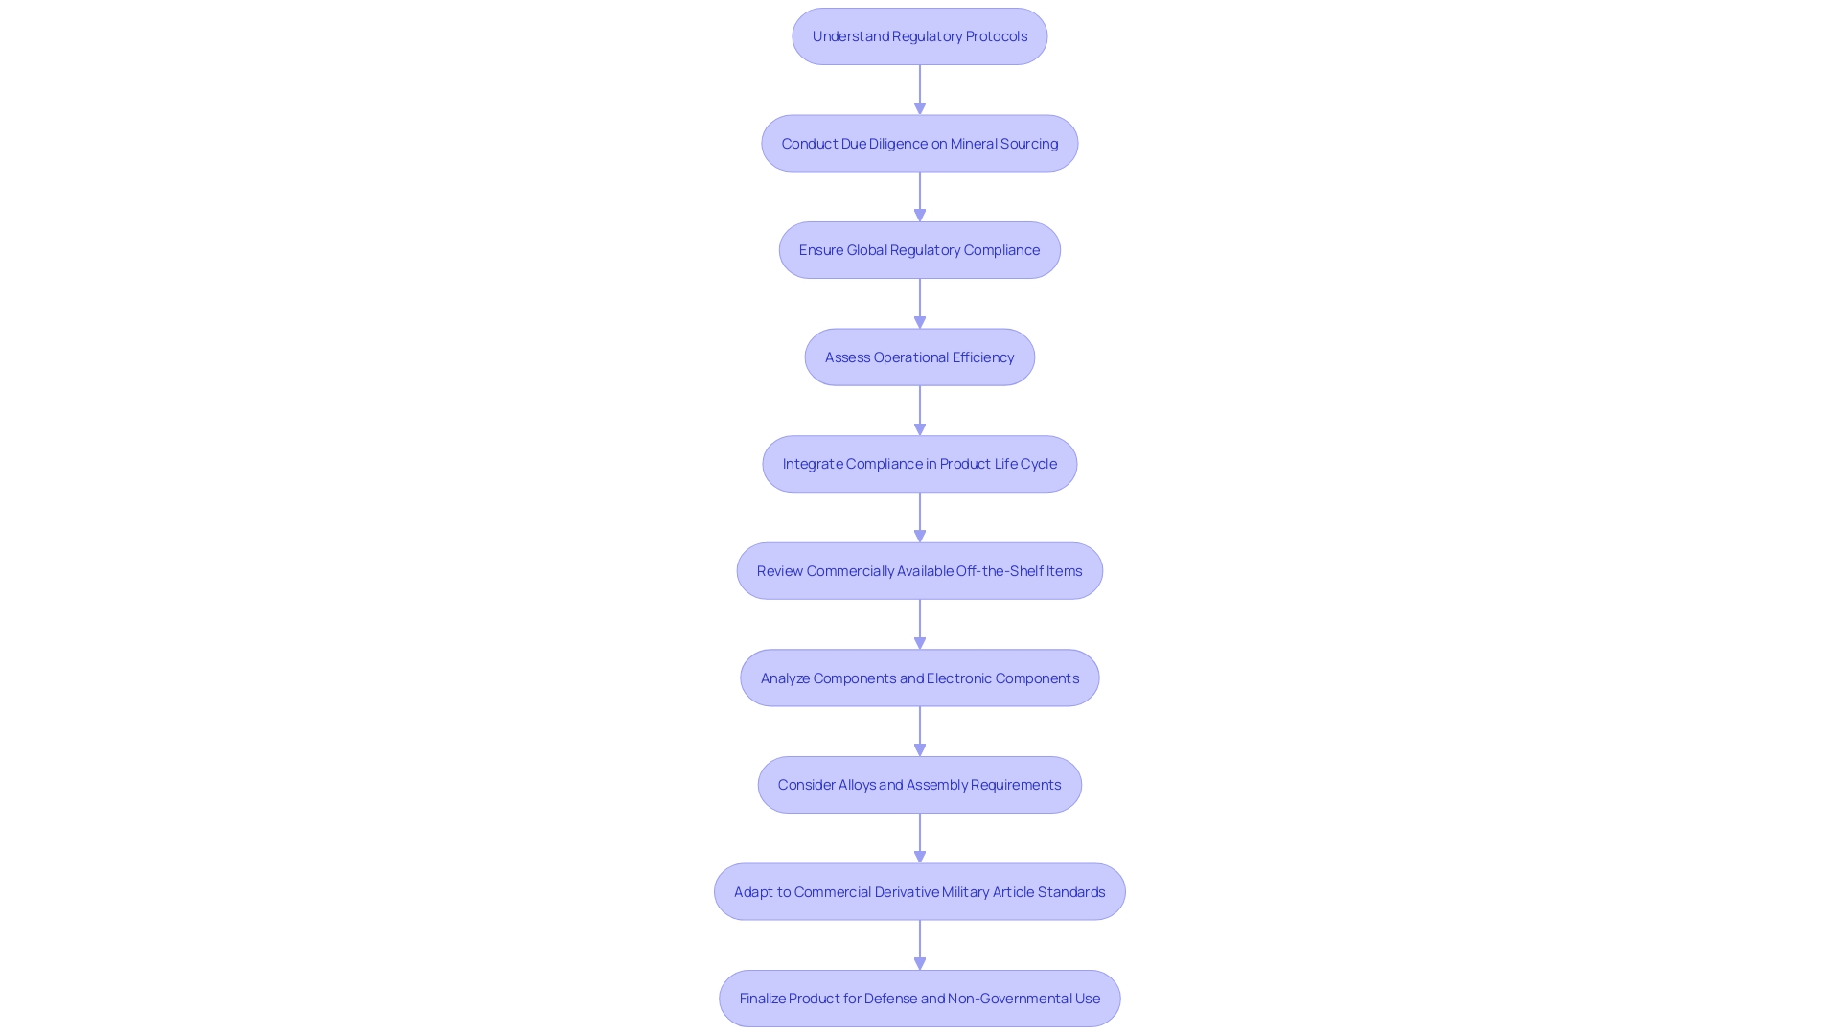The image size is (1840, 1035).
Task: Click the 'Integrate Compliance in Product Life Cycle' node
Action: click(x=919, y=463)
